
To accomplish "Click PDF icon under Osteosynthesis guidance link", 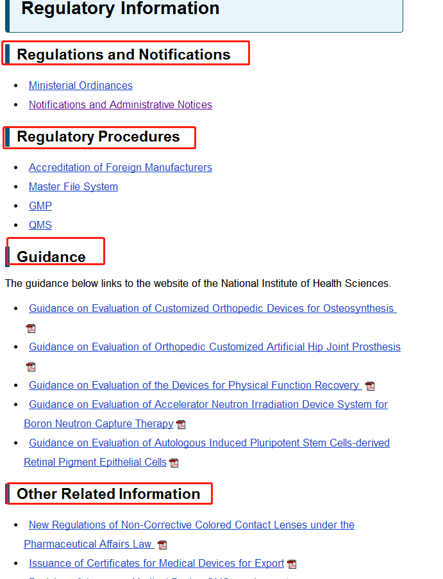I will coord(31,329).
